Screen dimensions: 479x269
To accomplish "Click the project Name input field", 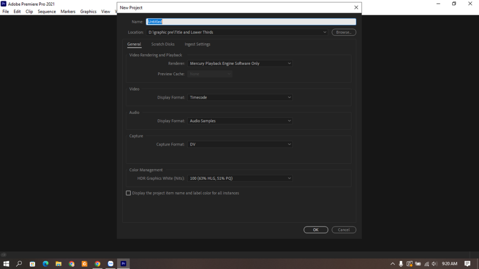I will [x=251, y=21].
